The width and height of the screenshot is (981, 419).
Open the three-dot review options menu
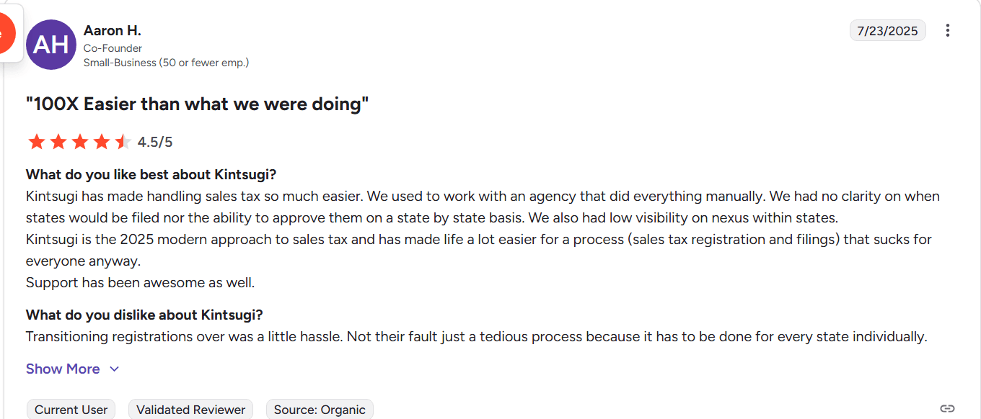tap(948, 30)
